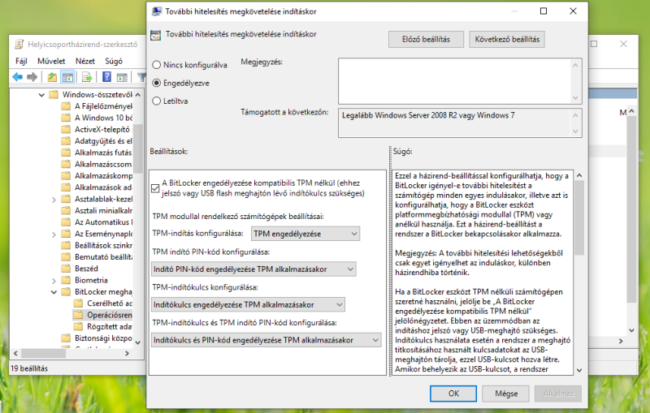Click the down arrow of the Súgó help scrollbar
Screen dimensions: 650x413
tap(579, 370)
